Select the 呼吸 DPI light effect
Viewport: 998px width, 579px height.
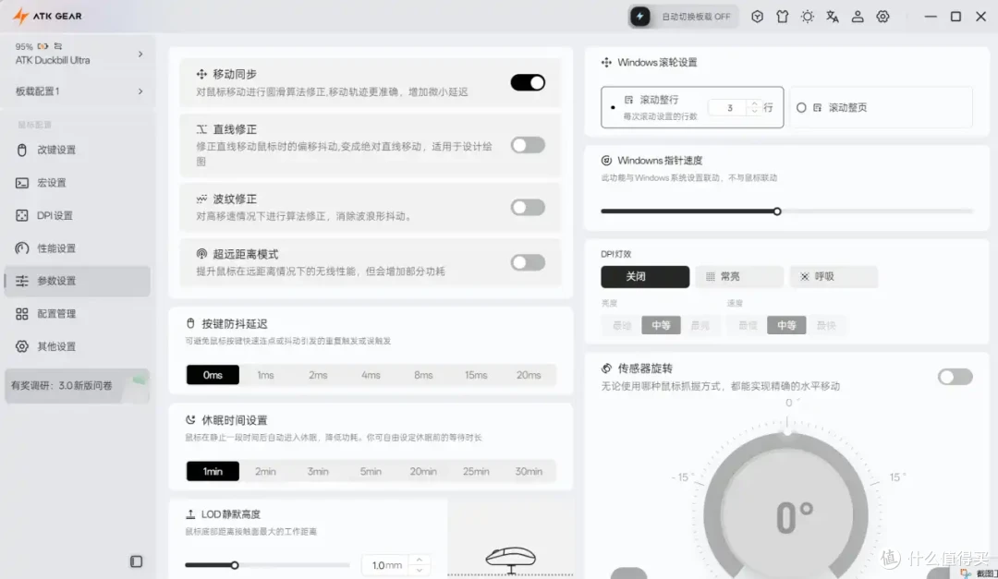834,277
